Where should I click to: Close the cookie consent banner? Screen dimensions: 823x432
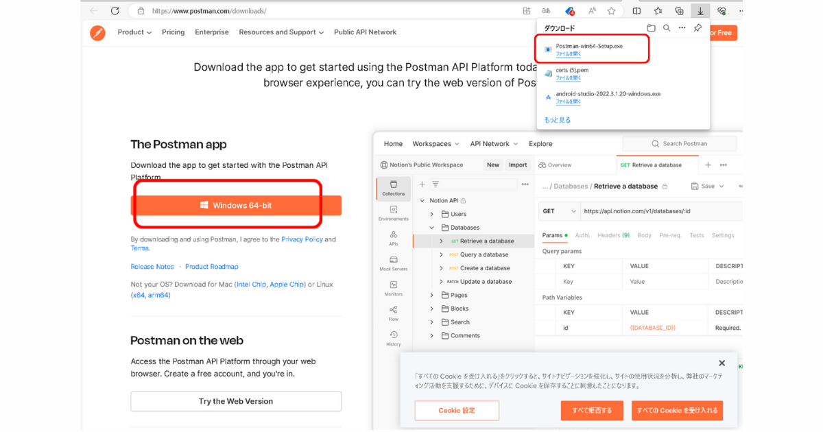(721, 363)
